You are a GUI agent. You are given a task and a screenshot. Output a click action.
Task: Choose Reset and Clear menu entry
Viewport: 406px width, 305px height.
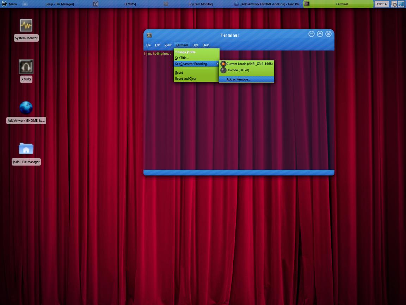pyautogui.click(x=197, y=79)
